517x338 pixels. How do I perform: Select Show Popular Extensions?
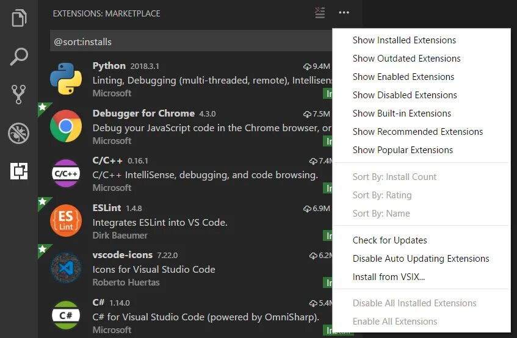pos(403,150)
